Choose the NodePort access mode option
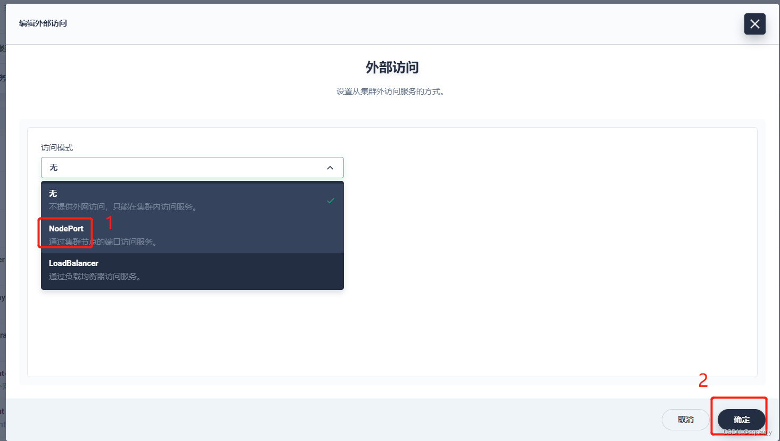This screenshot has height=441, width=780. pos(192,235)
